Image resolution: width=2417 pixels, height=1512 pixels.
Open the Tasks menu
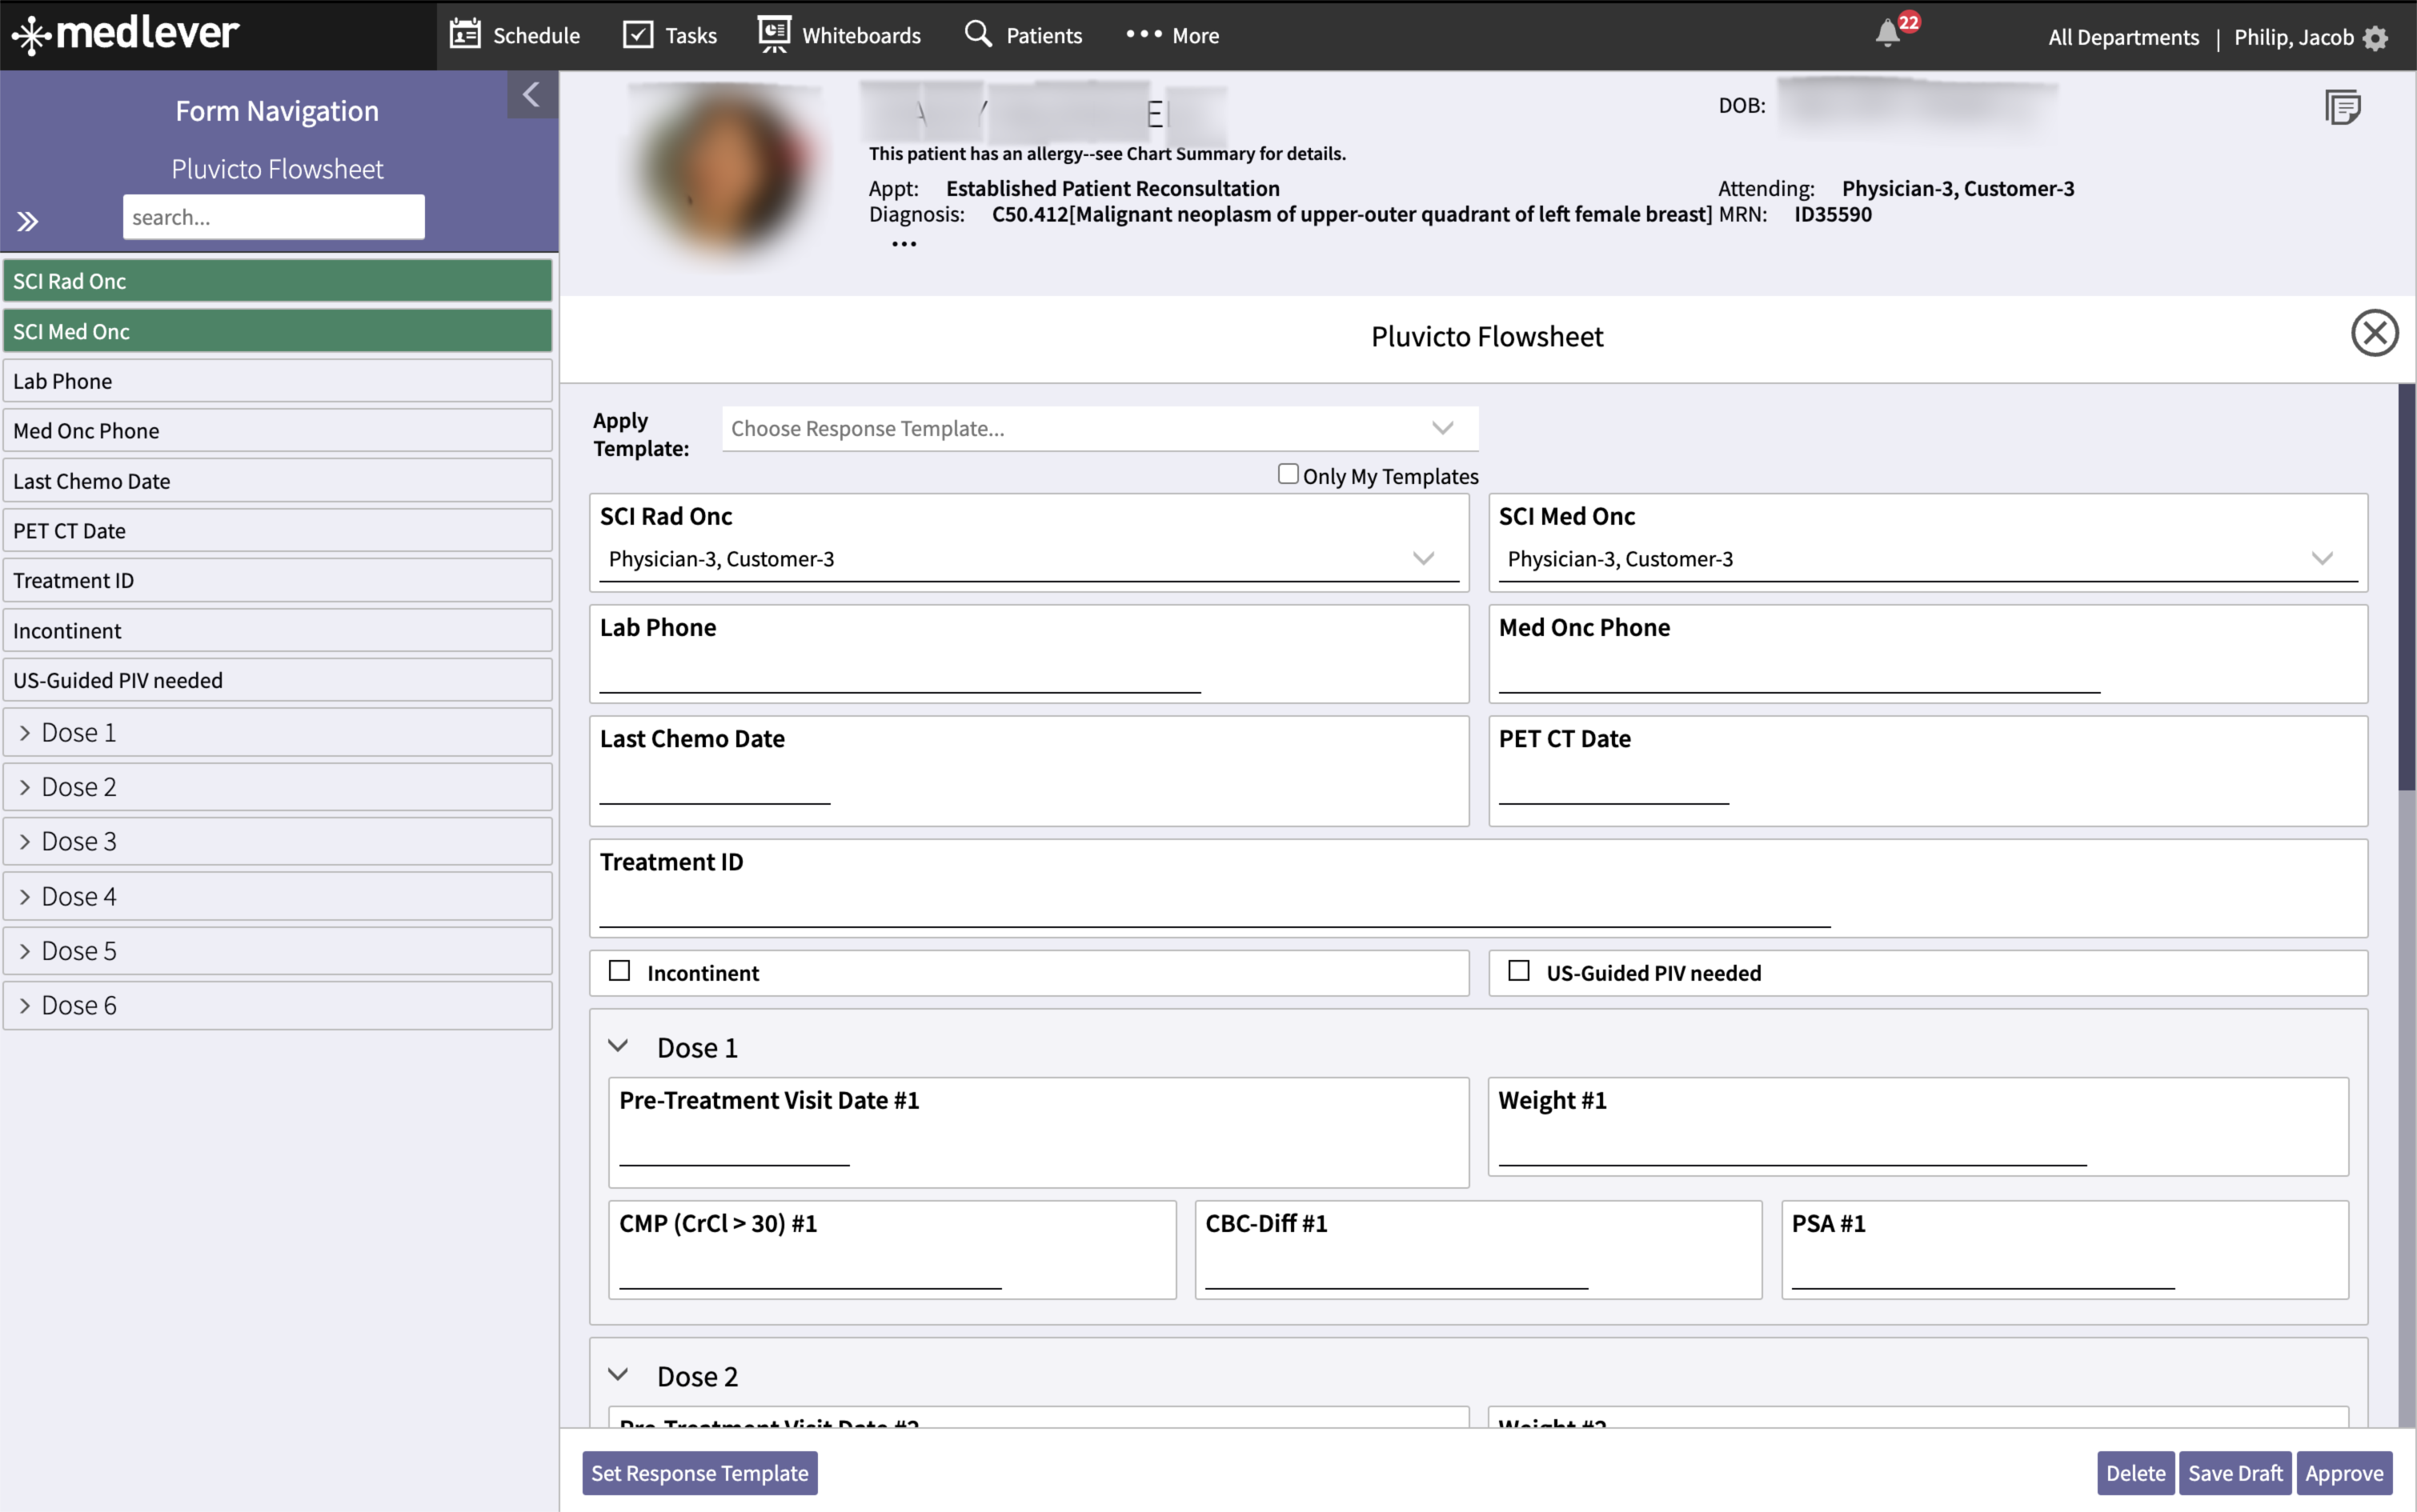671,35
